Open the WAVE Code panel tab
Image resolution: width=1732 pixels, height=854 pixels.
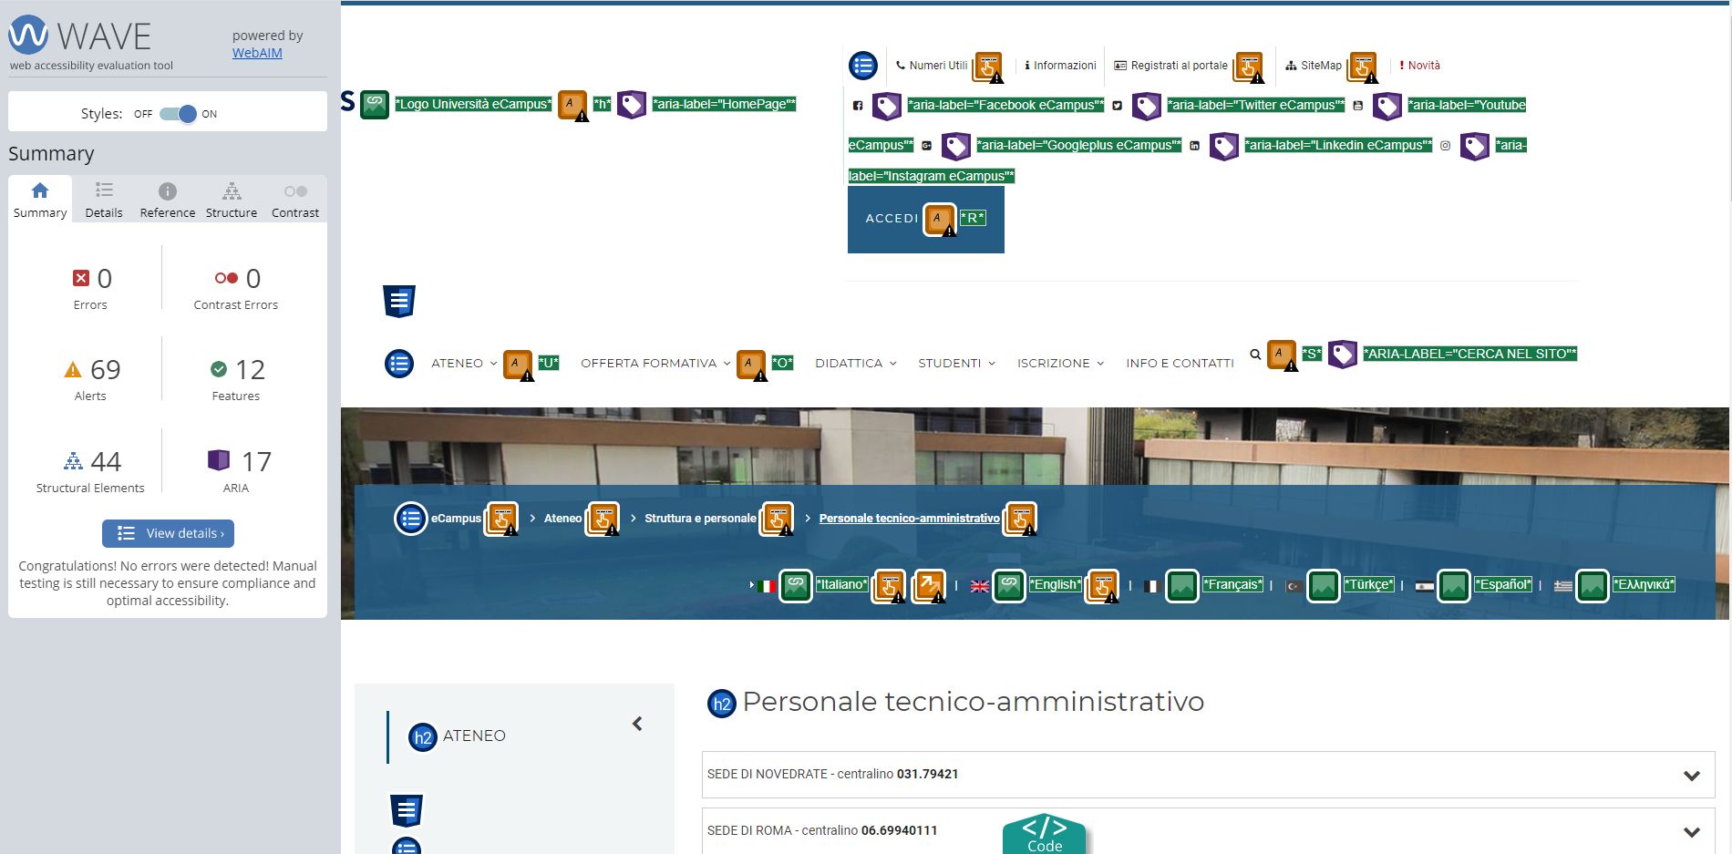click(x=1045, y=834)
